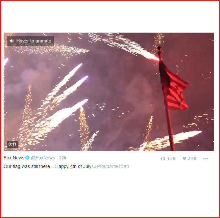Viewport: 220px width, 218px height.
Task: Retweet using the retweet arrows icon
Action: (163, 159)
